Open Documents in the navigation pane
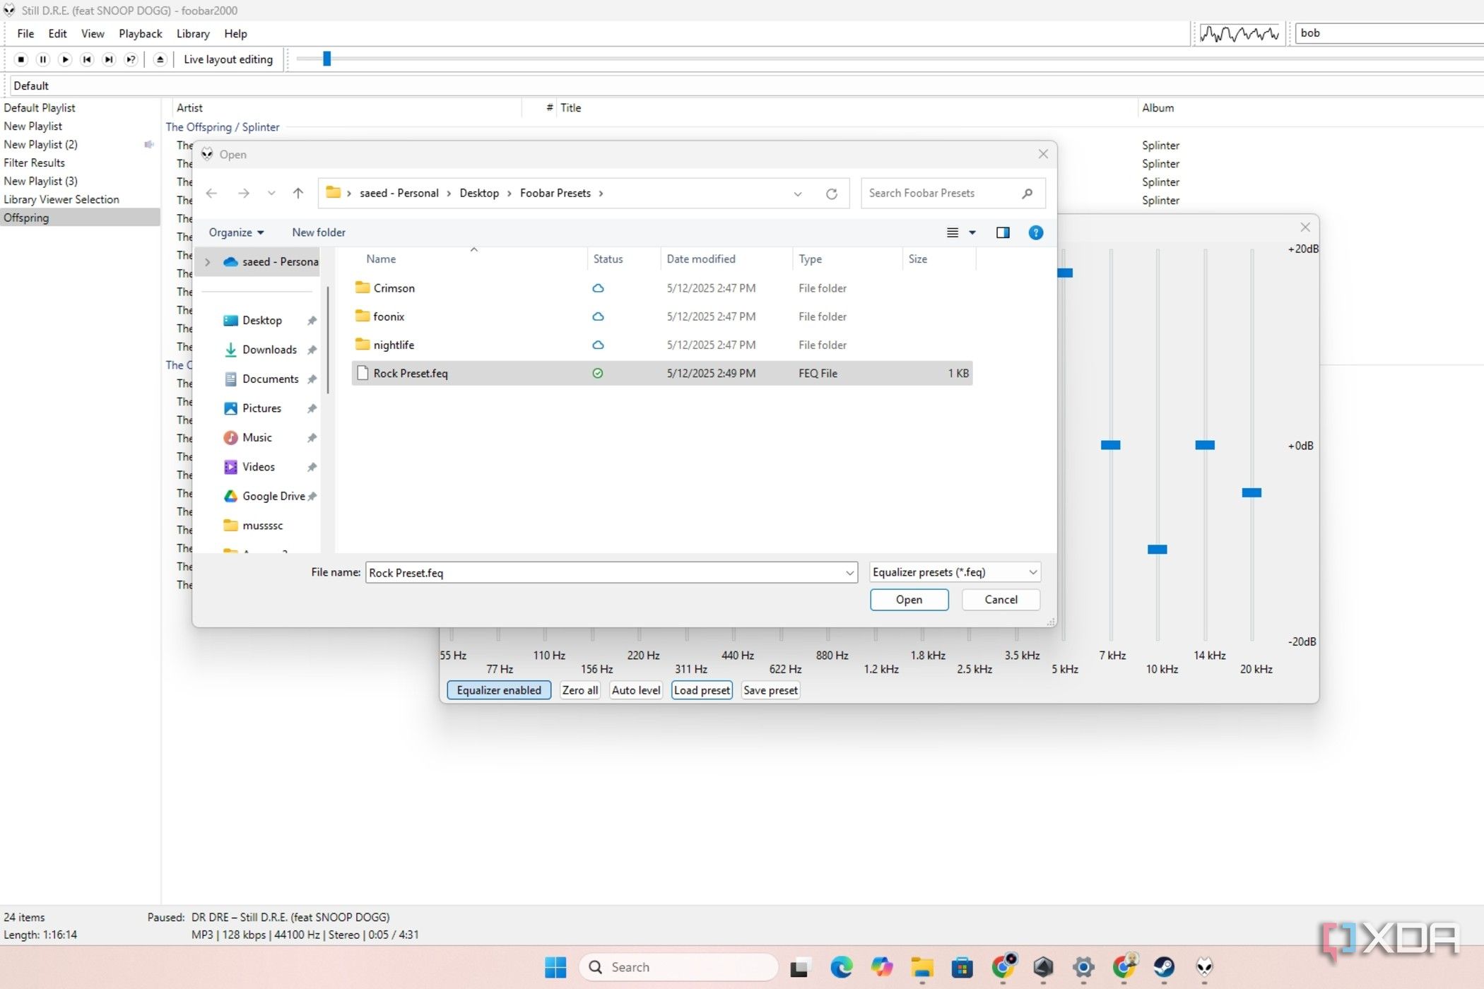The image size is (1484, 989). (270, 379)
